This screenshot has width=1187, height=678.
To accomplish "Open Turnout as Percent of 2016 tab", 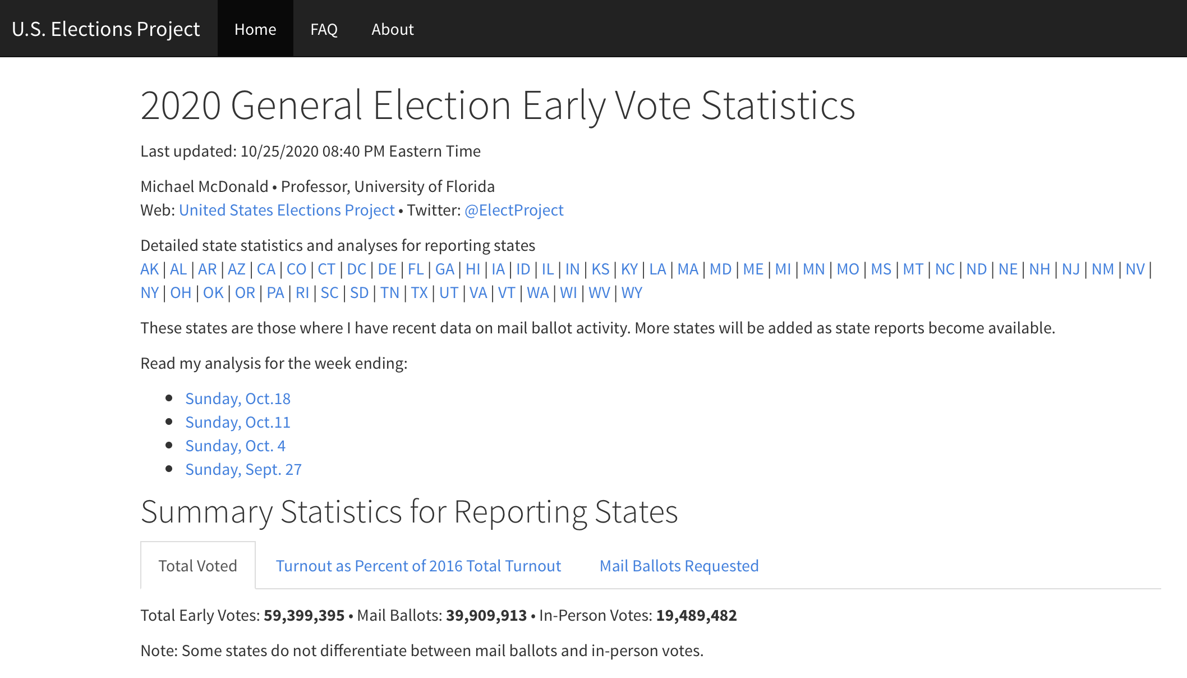I will pos(418,566).
